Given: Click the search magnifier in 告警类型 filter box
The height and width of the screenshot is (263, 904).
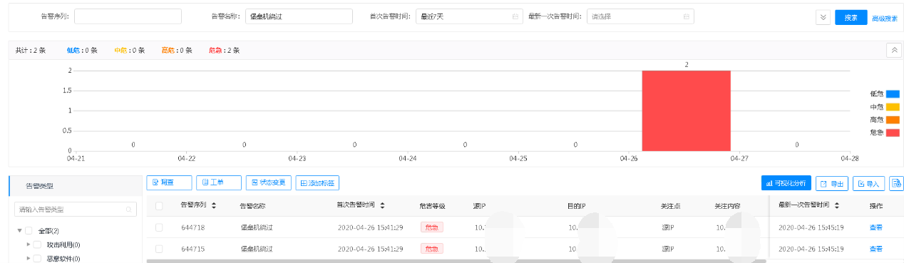Looking at the screenshot, I should 129,210.
